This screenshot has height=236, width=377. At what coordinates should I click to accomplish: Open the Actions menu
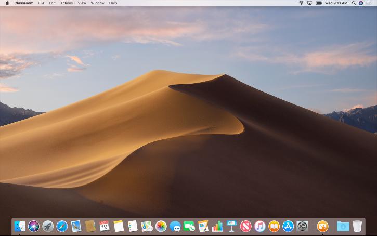(x=67, y=3)
